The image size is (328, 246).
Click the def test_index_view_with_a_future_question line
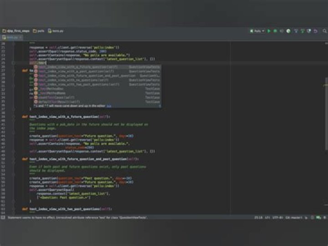pos(66,117)
